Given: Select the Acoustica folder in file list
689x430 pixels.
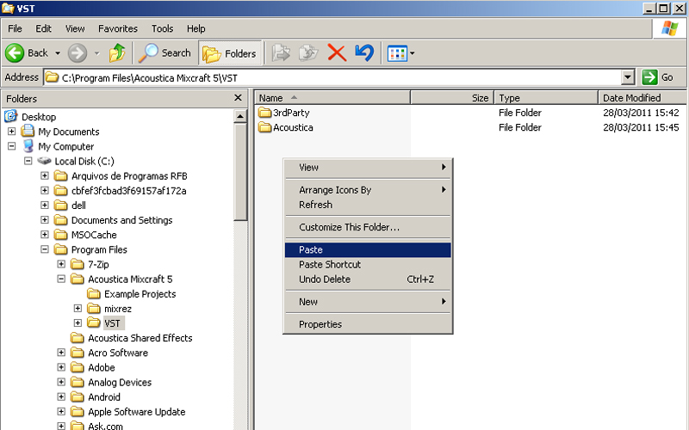Looking at the screenshot, I should click(x=286, y=127).
